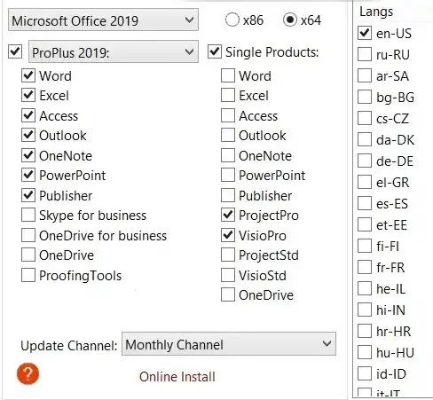Uncheck OneNote under ProPlus 2019
Screen dimensions: 433x400
(28, 155)
